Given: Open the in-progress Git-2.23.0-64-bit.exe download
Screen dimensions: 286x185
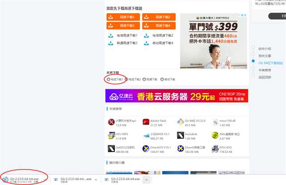Looking at the screenshot, I should [x=24, y=179].
